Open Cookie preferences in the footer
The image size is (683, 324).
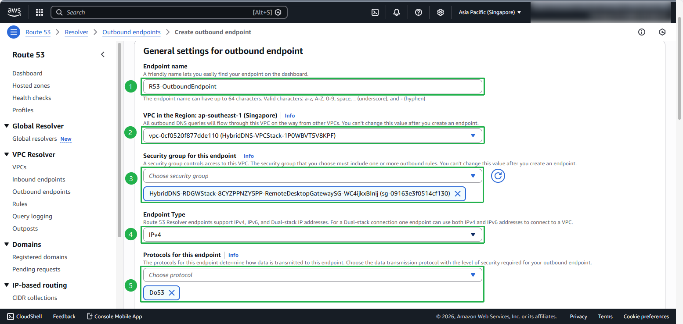646,317
